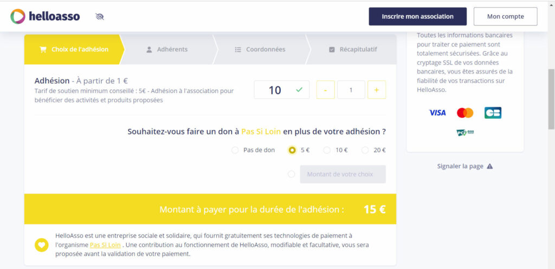The image size is (555, 269).
Task: Click the Mastercard logo icon
Action: click(x=465, y=113)
